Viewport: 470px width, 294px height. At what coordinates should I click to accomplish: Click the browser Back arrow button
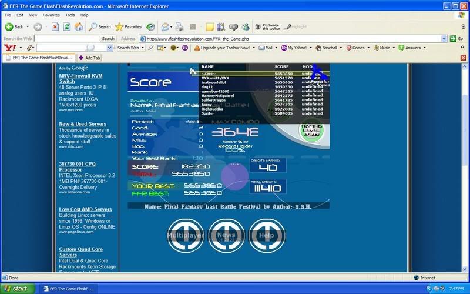10,26
